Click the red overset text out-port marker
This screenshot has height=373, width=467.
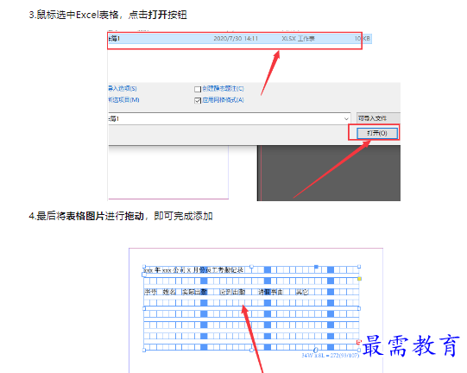tap(358, 342)
